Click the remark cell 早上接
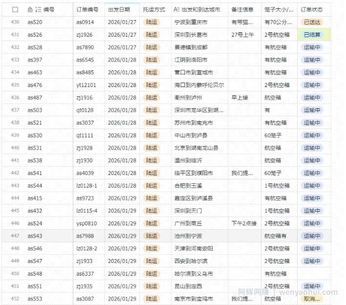346x305 pixels. 239,98
